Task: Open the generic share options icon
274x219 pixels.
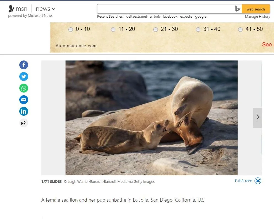Action: 23,123
